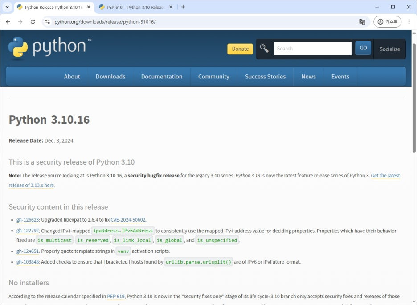
Task: Click the GO search button
Action: [x=363, y=48]
